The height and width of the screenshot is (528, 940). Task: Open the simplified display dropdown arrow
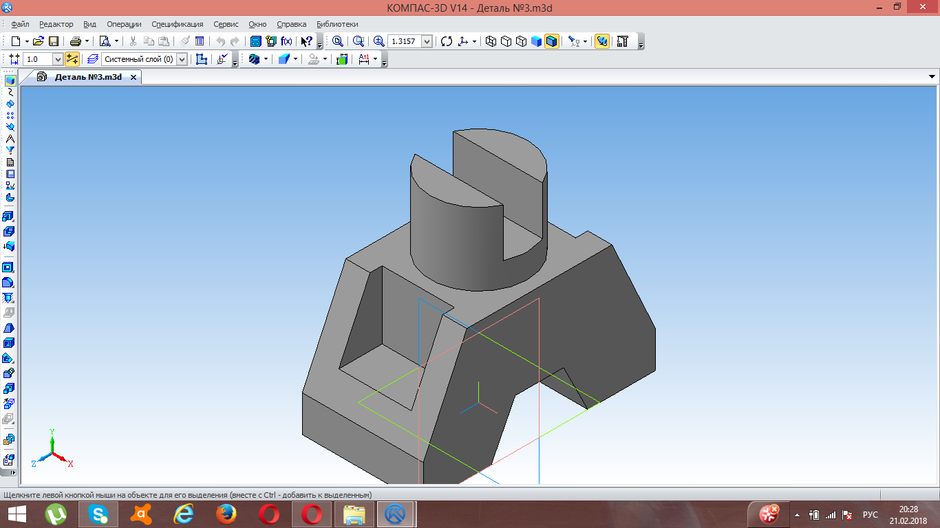[586, 41]
